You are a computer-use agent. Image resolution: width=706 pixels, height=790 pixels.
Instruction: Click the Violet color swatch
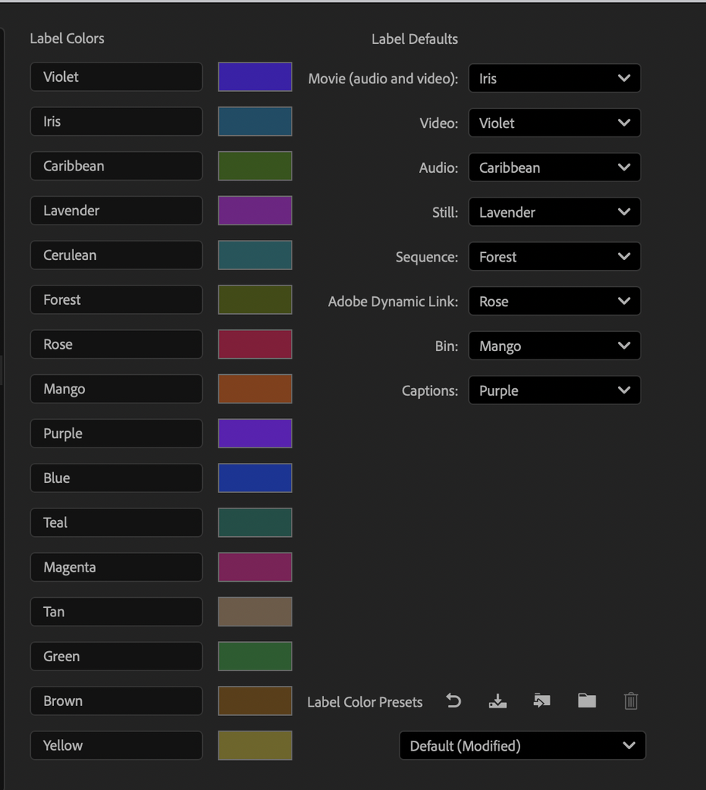[255, 76]
